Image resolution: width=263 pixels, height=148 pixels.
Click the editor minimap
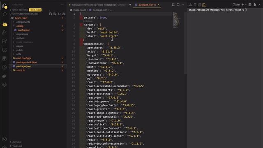point(176,20)
